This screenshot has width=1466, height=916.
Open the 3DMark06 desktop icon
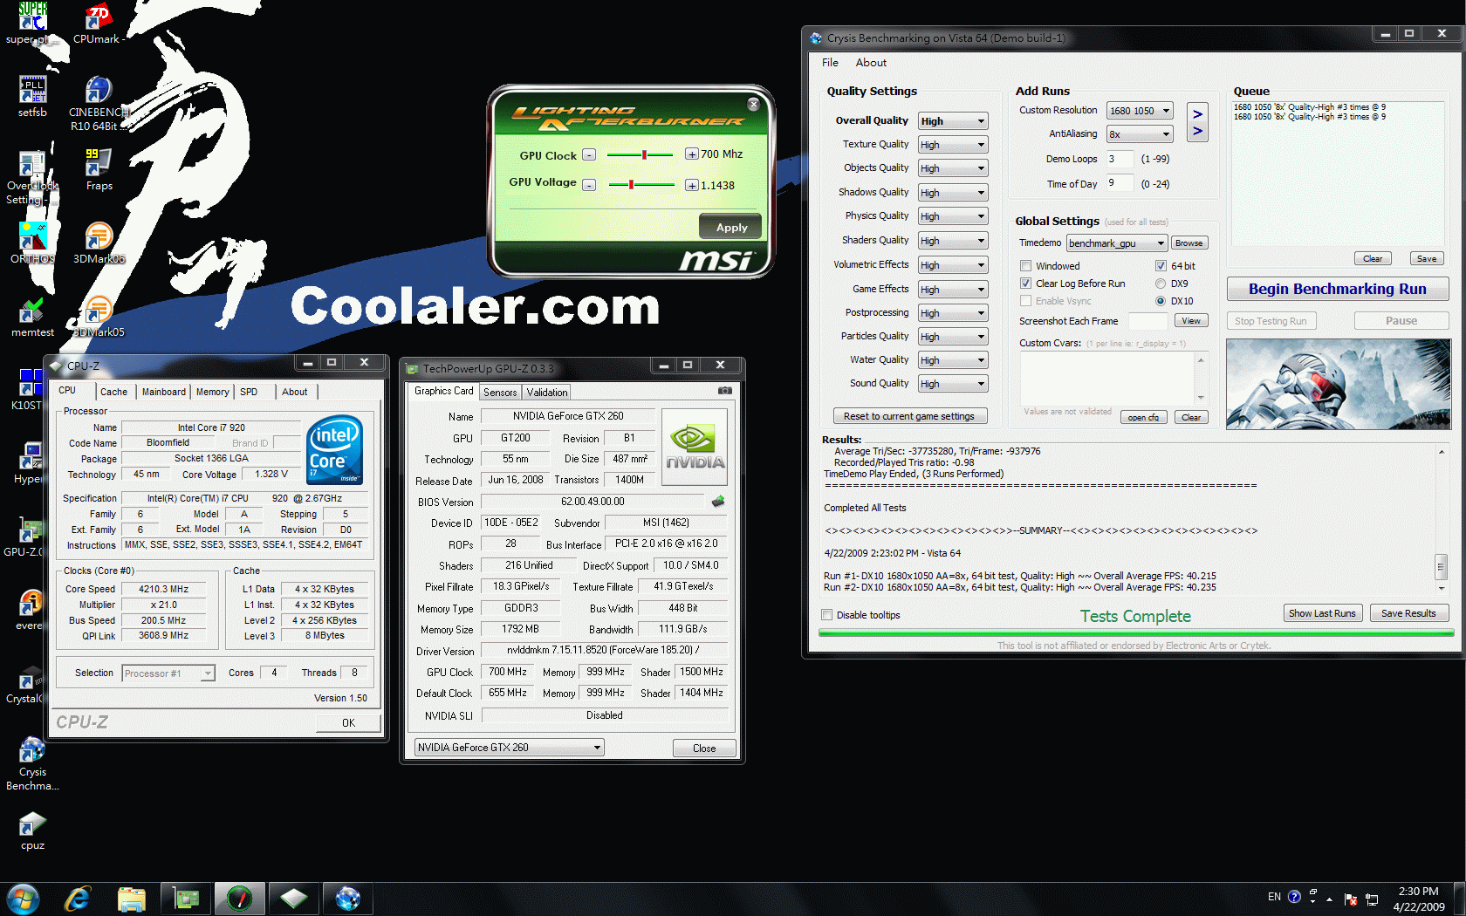tap(99, 243)
